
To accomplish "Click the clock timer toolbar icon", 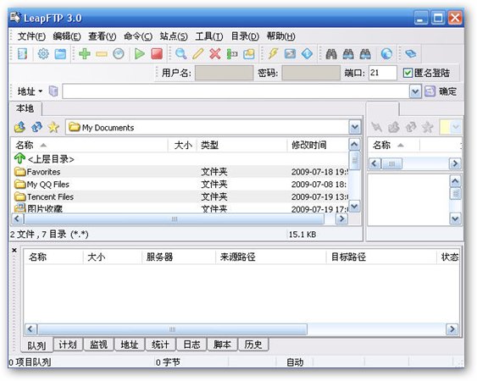I will coord(119,54).
